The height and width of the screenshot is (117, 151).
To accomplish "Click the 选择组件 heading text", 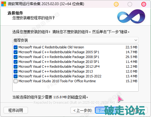I will point(15,13).
